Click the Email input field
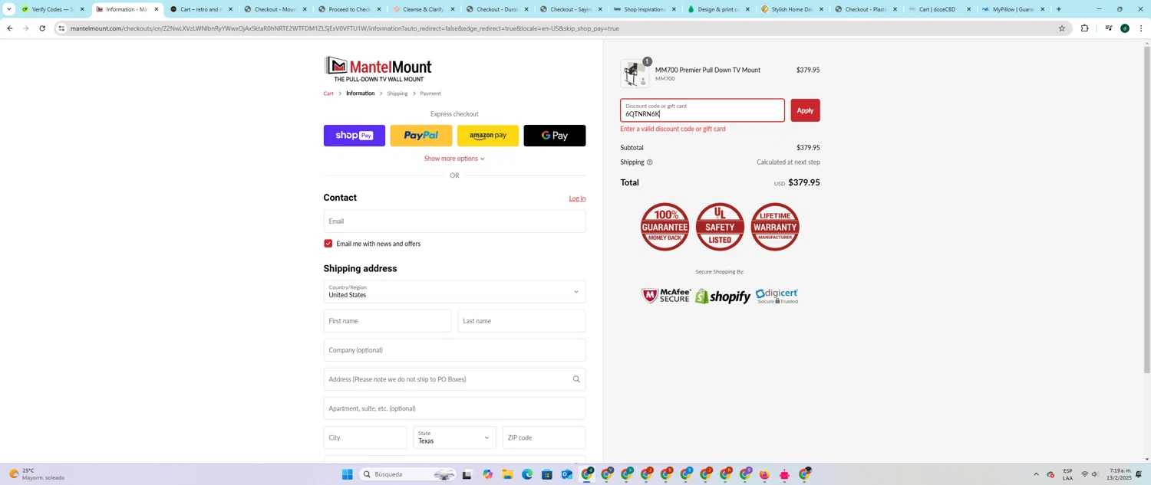 click(454, 221)
